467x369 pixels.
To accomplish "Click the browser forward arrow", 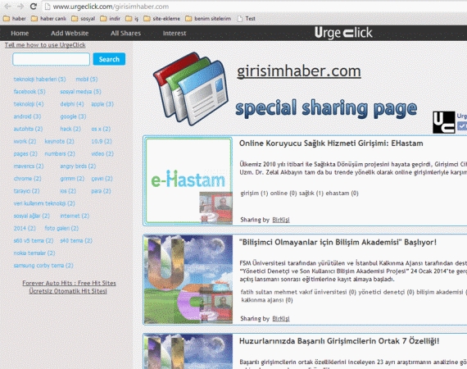I will point(20,7).
